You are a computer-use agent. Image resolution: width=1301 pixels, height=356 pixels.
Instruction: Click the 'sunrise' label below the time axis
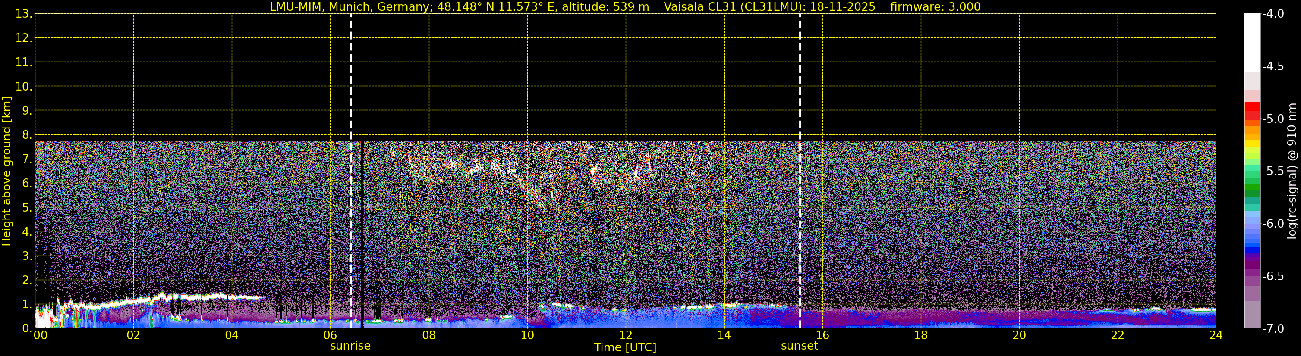pyautogui.click(x=350, y=346)
